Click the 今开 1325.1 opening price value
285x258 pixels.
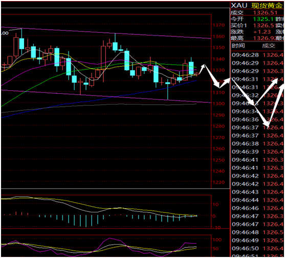pos(264,19)
